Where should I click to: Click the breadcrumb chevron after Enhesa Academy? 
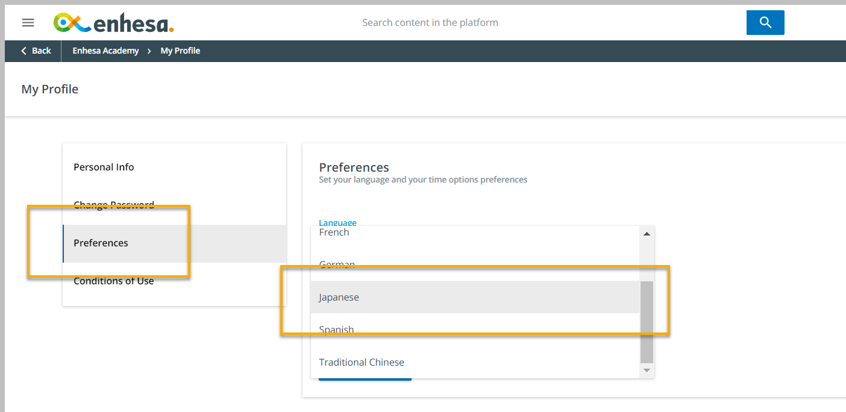[149, 51]
